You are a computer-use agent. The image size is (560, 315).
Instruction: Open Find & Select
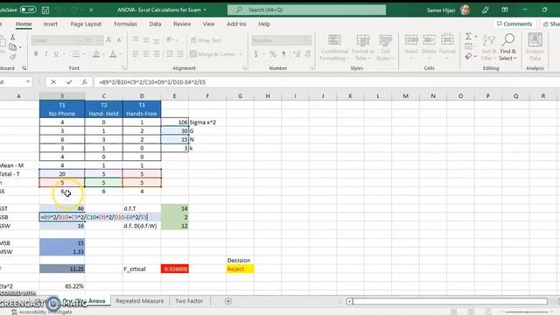click(x=507, y=47)
